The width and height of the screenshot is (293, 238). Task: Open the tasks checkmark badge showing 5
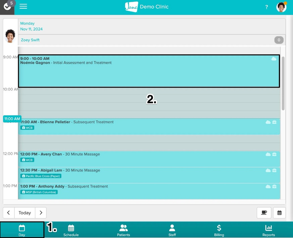[x=7, y=7]
